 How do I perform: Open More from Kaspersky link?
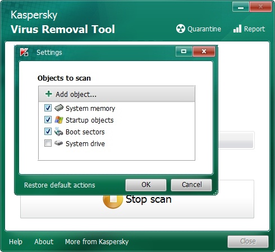(97, 242)
